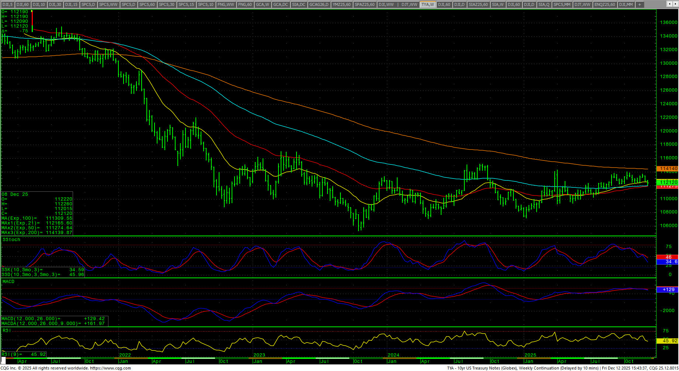
Task: Click the MACD study label
Action: pos(8,282)
